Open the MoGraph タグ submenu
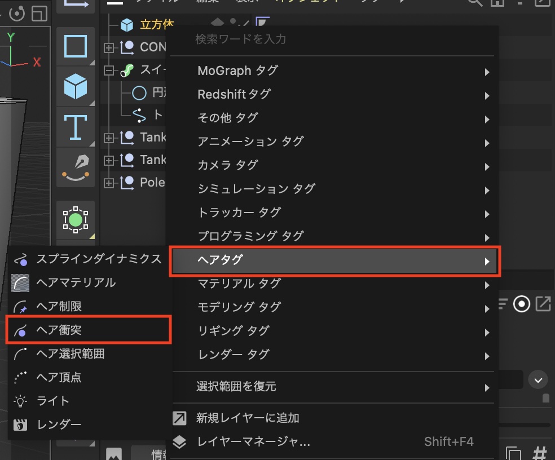 [x=335, y=71]
